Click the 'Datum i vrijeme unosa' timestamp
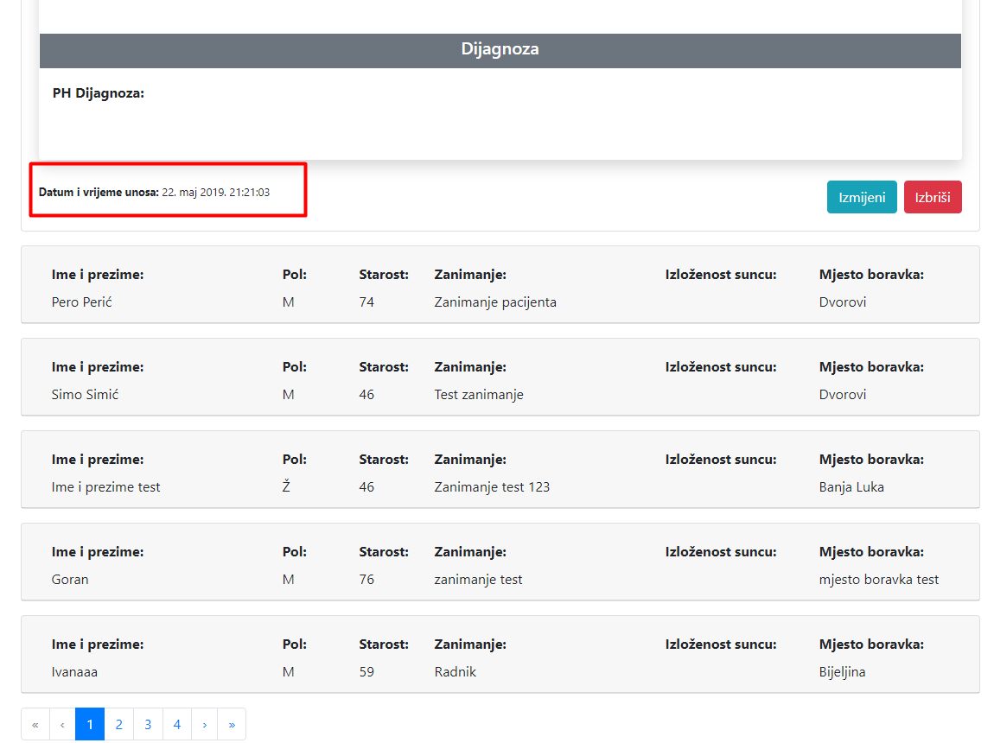The height and width of the screenshot is (743, 994). tap(155, 193)
